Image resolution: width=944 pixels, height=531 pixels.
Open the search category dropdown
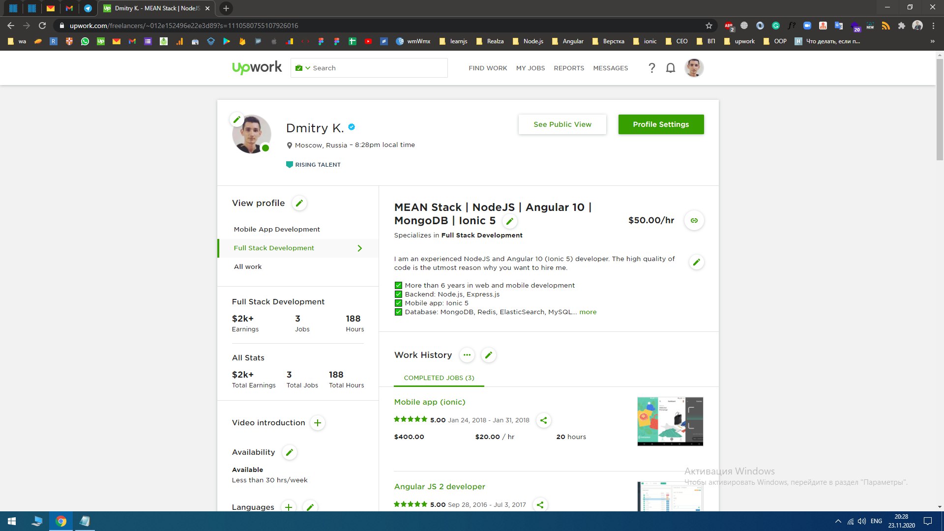302,68
